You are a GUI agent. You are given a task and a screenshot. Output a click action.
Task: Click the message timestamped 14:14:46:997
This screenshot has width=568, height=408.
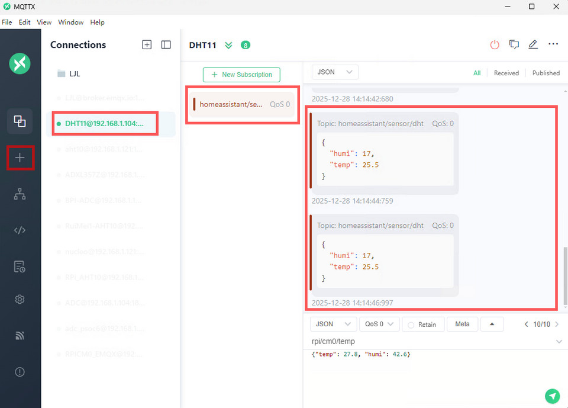pos(385,255)
